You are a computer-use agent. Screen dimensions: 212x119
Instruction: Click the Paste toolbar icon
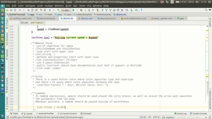[36, 10]
